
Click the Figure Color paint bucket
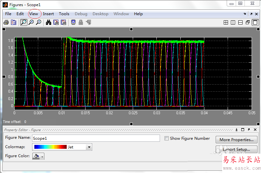click(36, 156)
